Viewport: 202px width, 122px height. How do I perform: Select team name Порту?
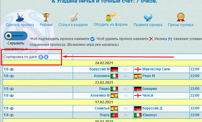coord(105,115)
